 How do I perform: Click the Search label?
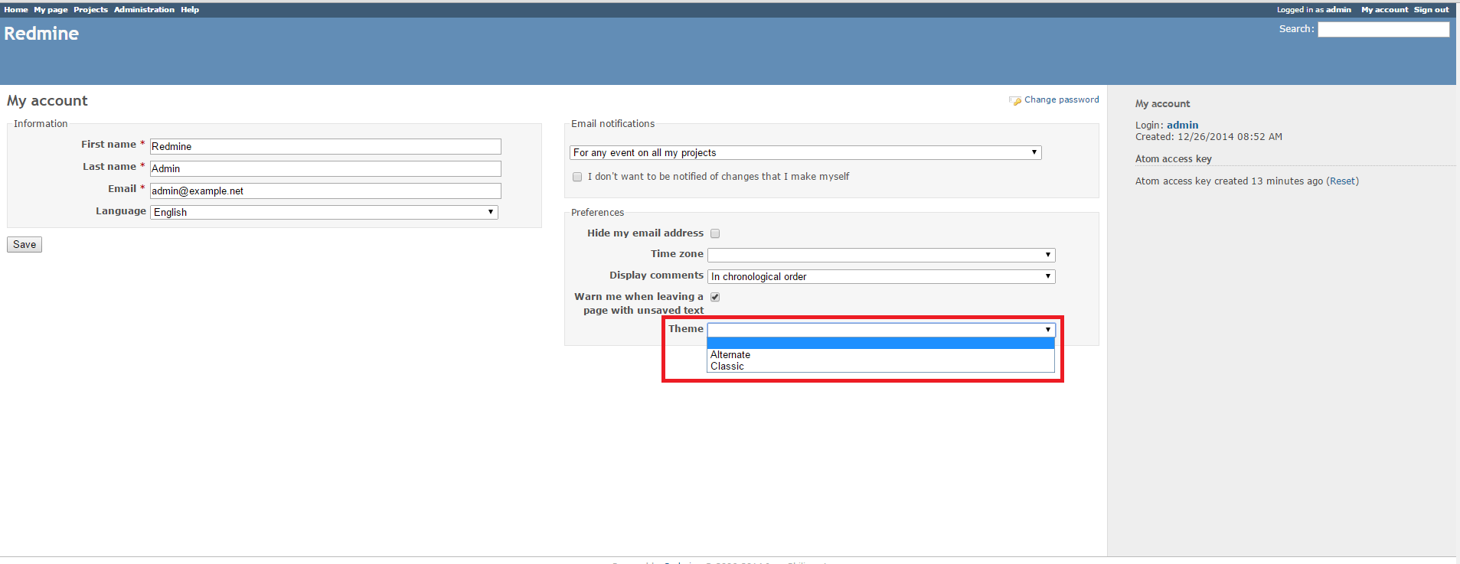(1296, 29)
